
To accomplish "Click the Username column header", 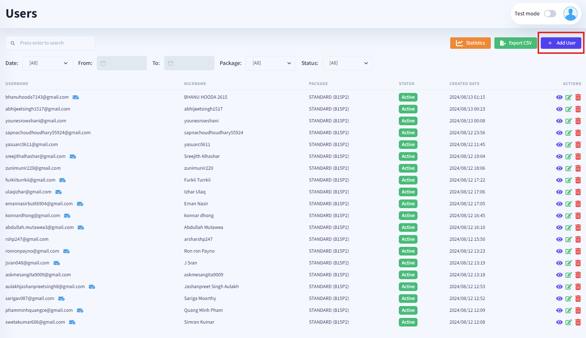I will [x=17, y=84].
